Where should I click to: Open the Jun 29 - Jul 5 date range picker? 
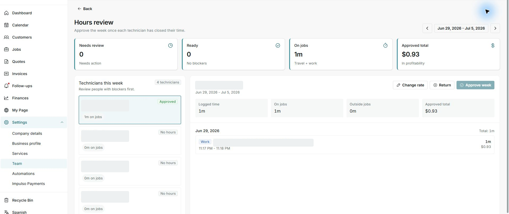coord(461,28)
